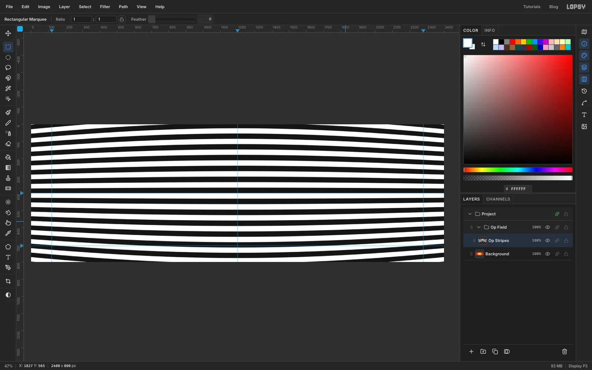The image size is (592, 370).
Task: Open the History panel icon
Action: pos(584,91)
